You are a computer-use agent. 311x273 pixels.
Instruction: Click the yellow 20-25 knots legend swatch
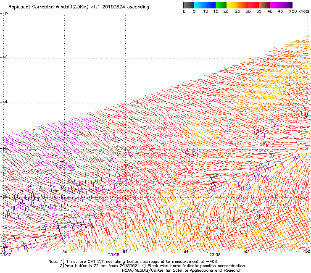point(232,5)
